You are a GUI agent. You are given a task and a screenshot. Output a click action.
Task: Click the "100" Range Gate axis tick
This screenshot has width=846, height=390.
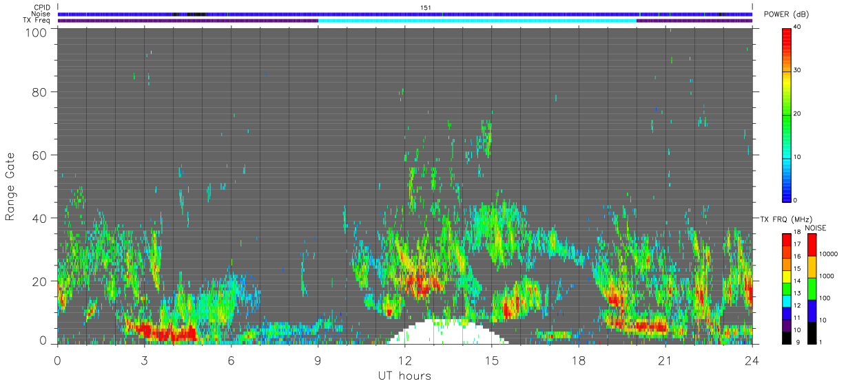click(x=37, y=32)
